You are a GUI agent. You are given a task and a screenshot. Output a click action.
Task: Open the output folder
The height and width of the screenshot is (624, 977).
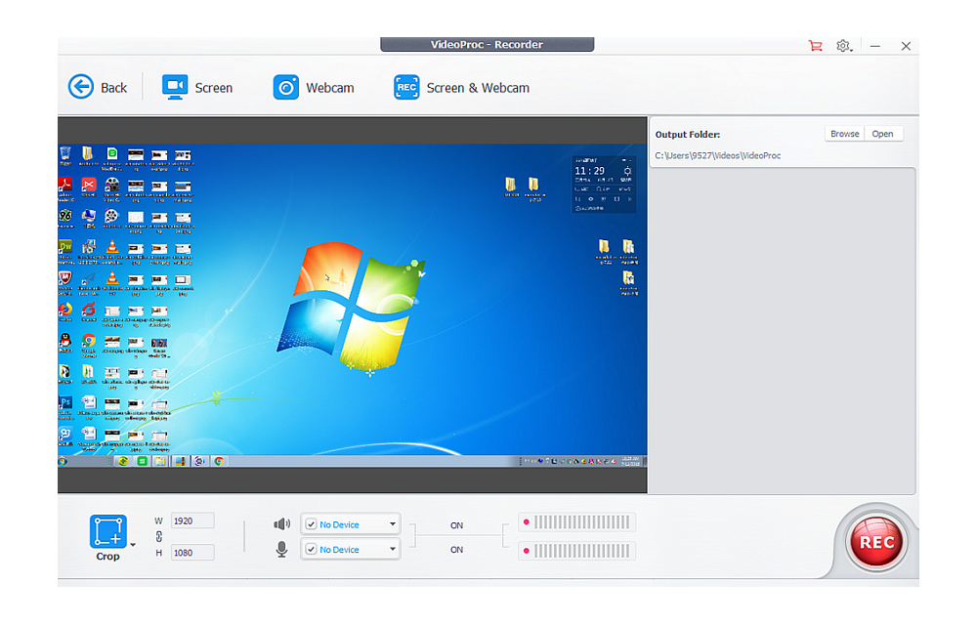click(882, 134)
